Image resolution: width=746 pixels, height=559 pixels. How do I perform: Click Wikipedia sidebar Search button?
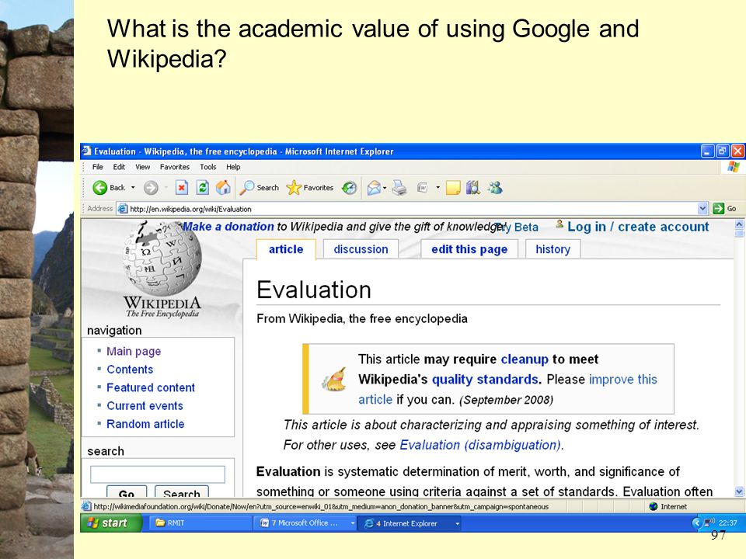coord(181,492)
